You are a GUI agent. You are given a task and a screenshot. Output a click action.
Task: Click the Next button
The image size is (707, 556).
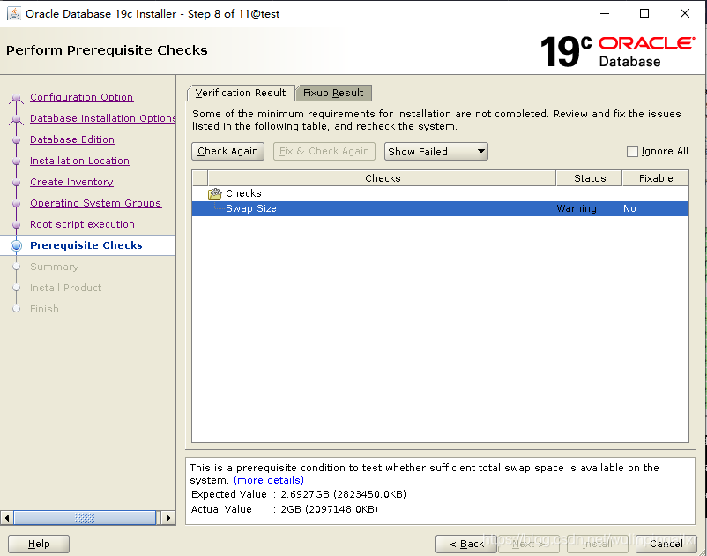[x=528, y=544]
